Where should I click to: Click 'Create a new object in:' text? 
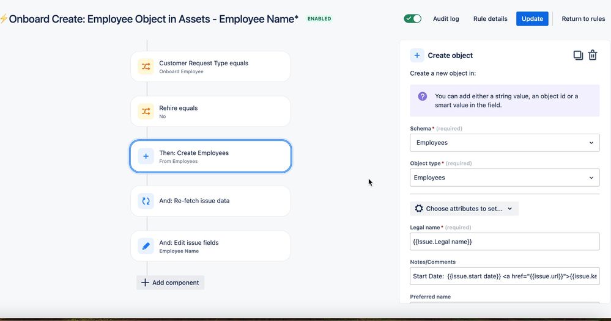[x=443, y=73]
